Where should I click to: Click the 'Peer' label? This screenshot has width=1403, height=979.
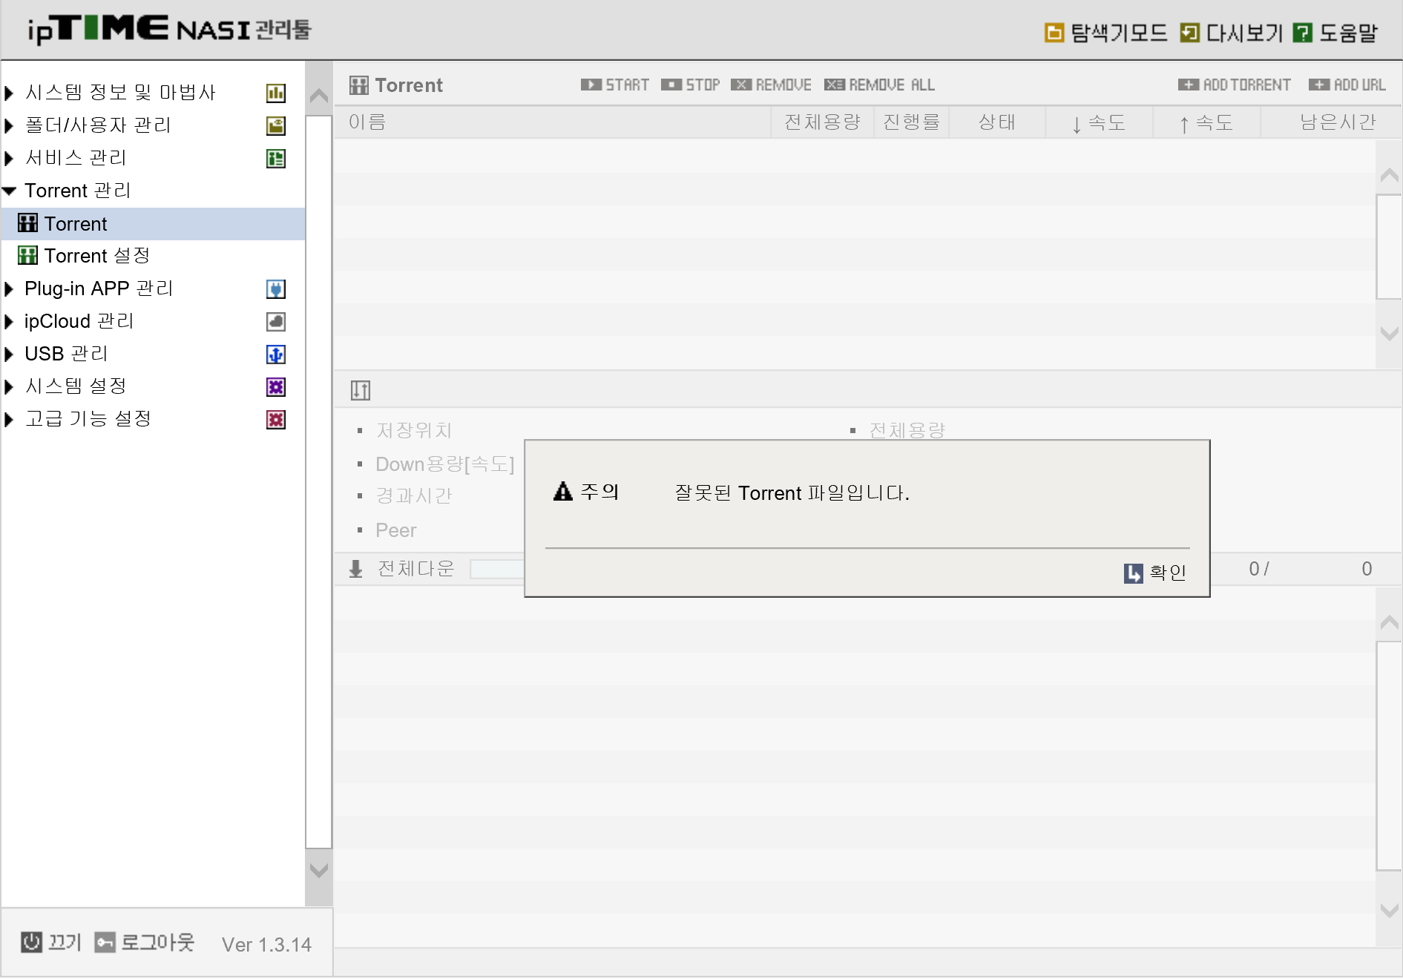point(396,530)
